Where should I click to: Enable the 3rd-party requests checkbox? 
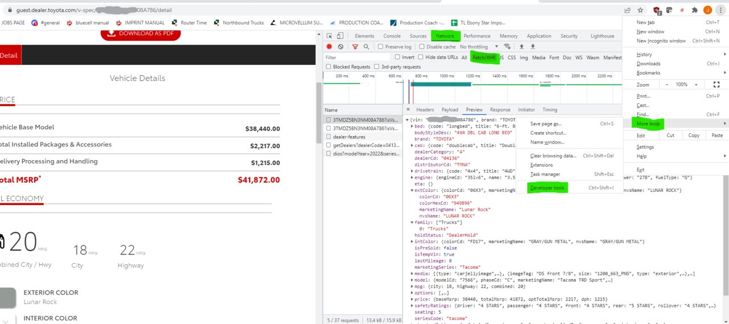pos(377,67)
